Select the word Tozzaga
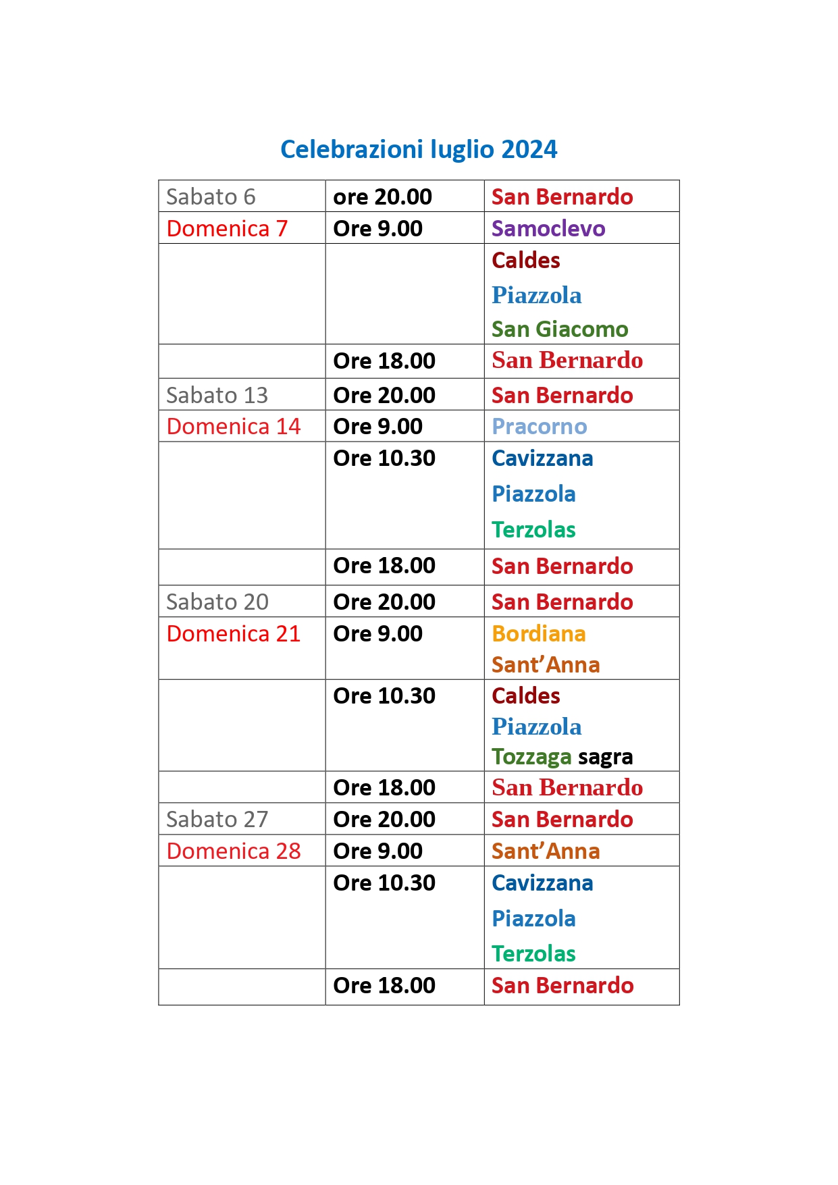This screenshot has height=1185, width=838. 531,757
